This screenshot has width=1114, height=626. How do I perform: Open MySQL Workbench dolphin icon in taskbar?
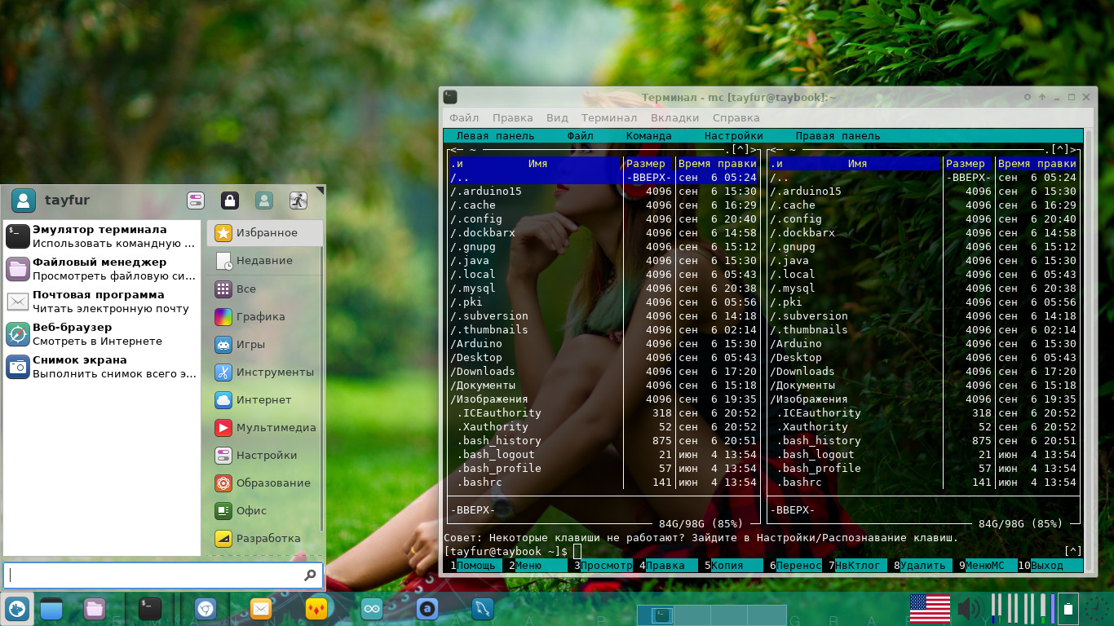point(483,609)
